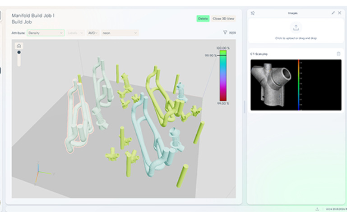
Task: Click the upload icon in drop zone
Action: coord(296,28)
